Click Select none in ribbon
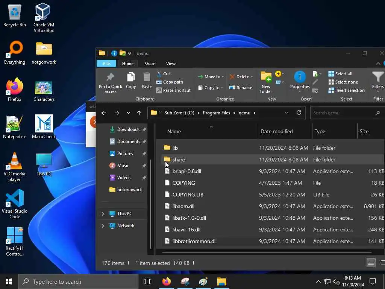 pyautogui.click(x=343, y=82)
